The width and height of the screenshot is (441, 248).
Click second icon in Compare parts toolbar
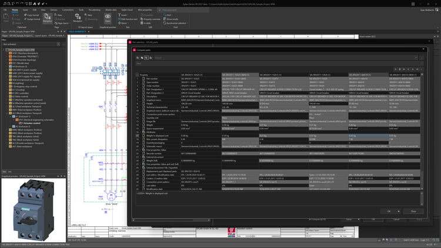point(142,58)
